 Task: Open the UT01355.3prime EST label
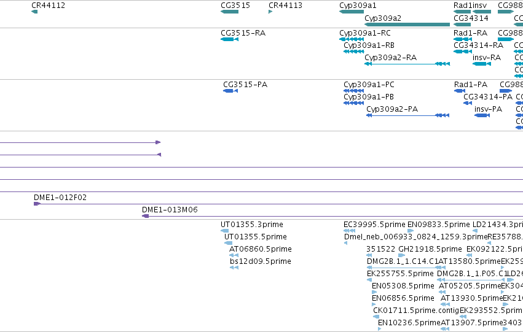[252, 225]
